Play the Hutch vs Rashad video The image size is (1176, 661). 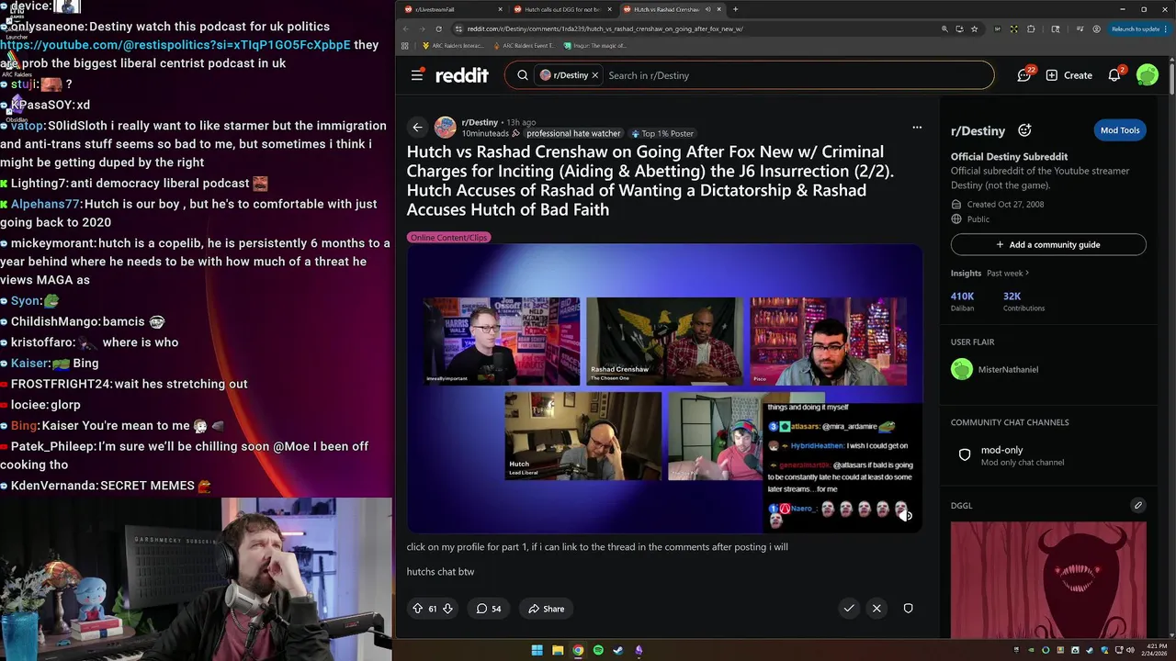(664, 387)
